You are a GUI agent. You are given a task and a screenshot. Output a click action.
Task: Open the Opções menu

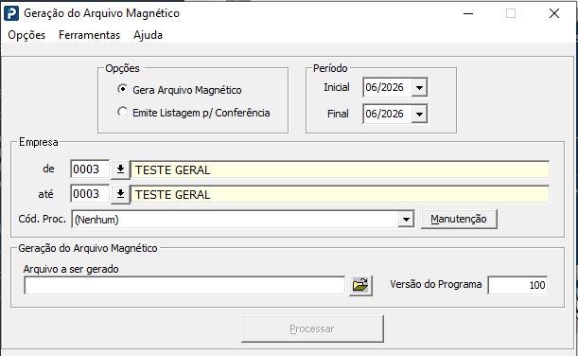coord(26,35)
